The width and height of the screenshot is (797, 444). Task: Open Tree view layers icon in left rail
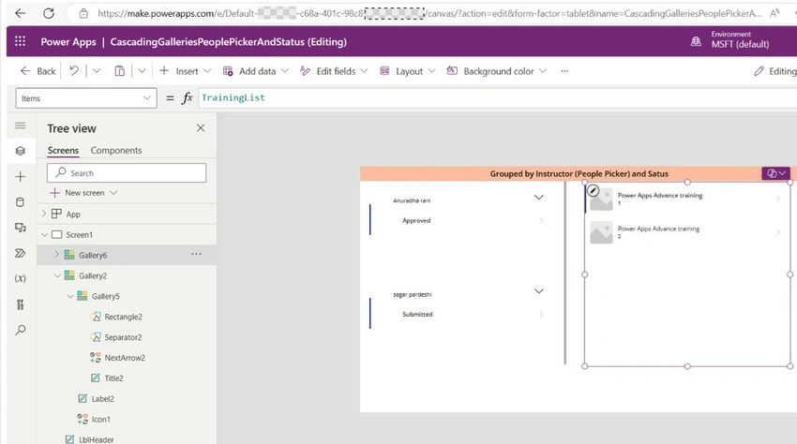click(x=21, y=151)
